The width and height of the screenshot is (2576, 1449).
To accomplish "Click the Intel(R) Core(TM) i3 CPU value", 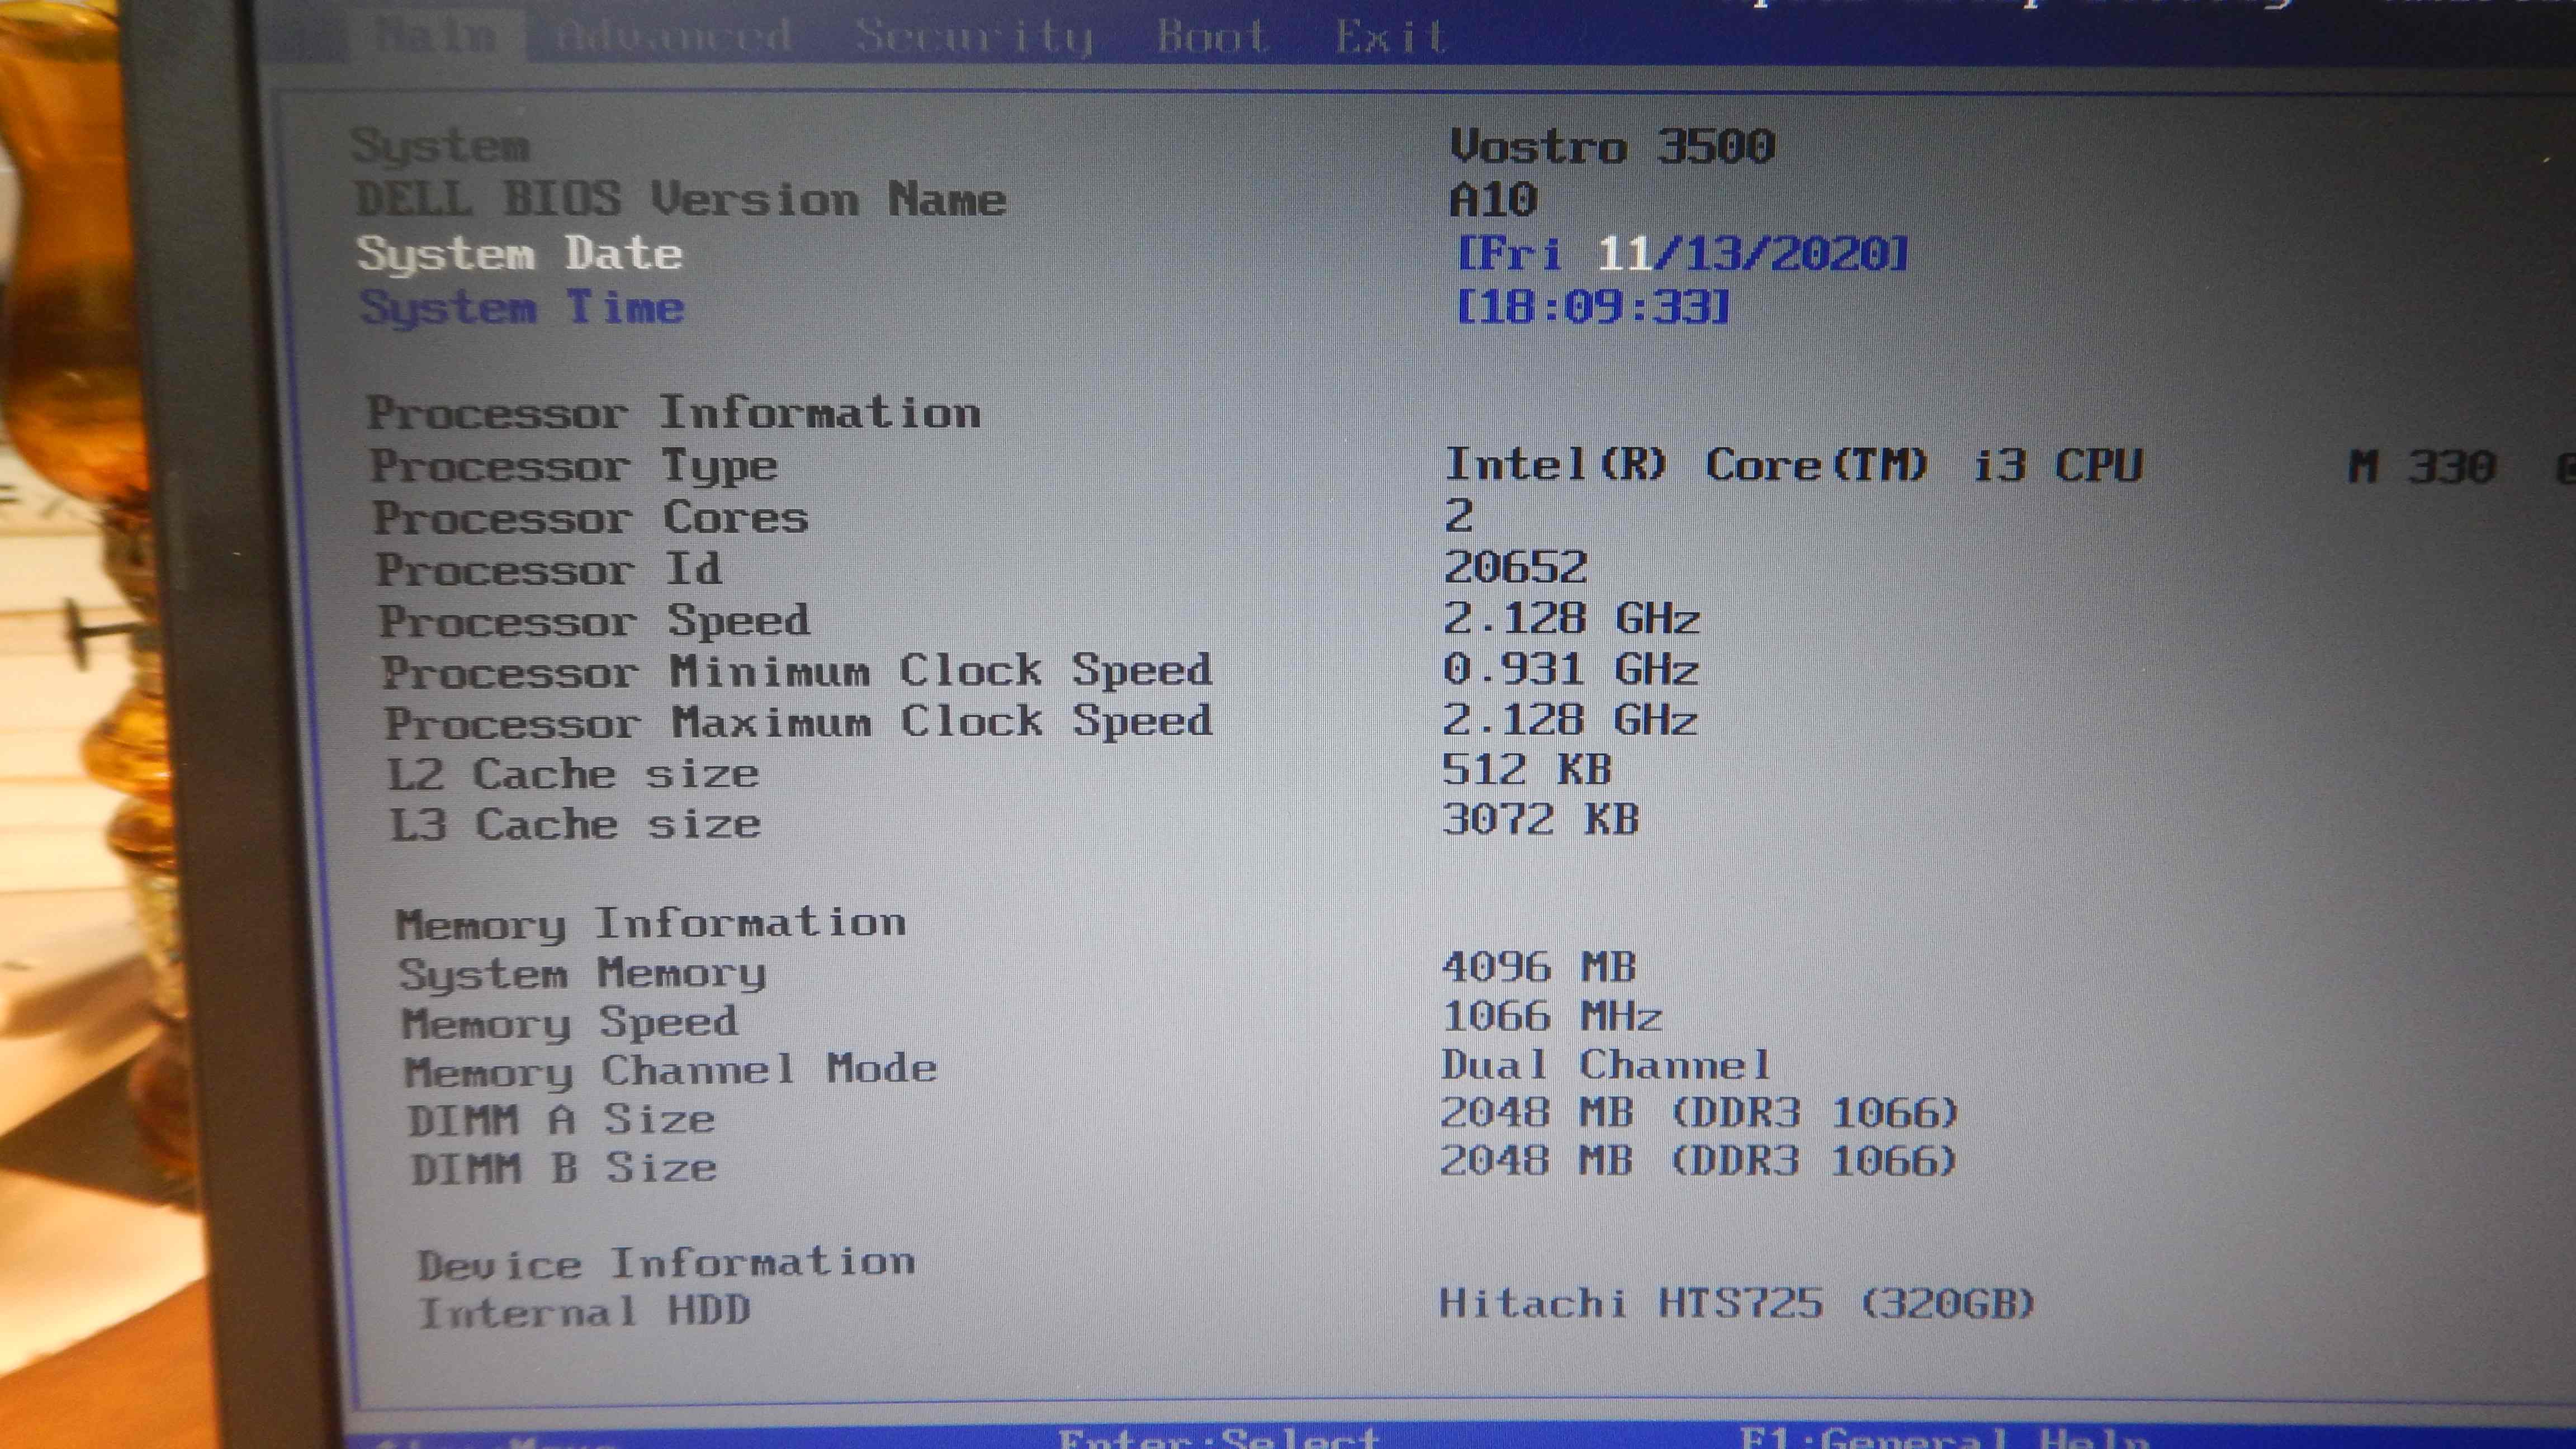I will 1794,465.
